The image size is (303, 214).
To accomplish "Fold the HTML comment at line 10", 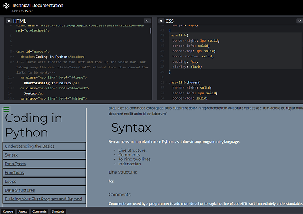I will [14, 62].
